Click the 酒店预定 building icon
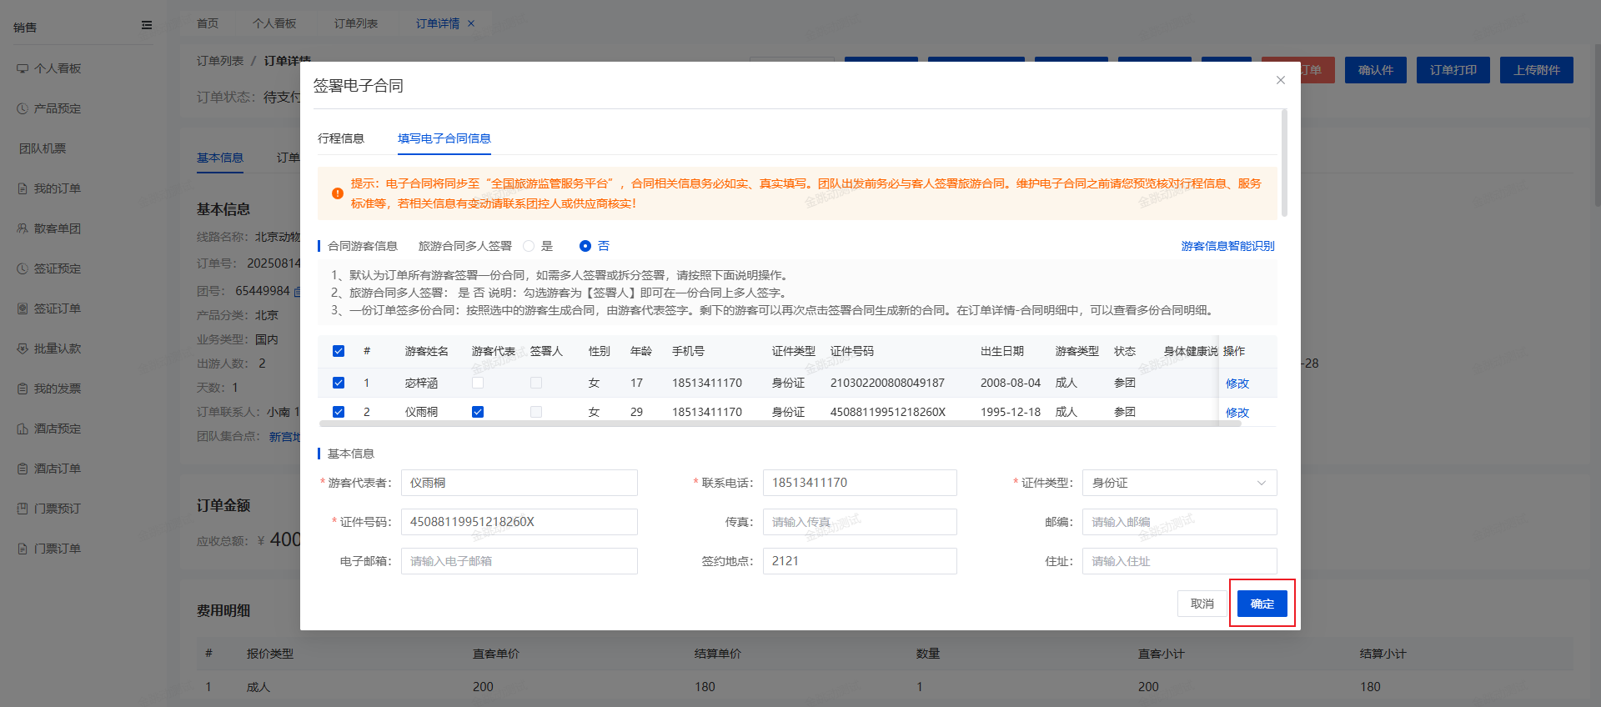 tap(23, 429)
